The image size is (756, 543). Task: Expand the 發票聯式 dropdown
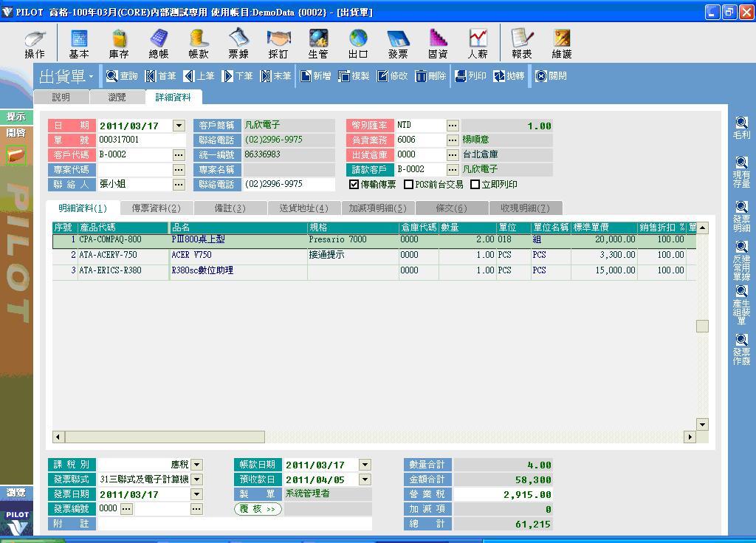[196, 479]
